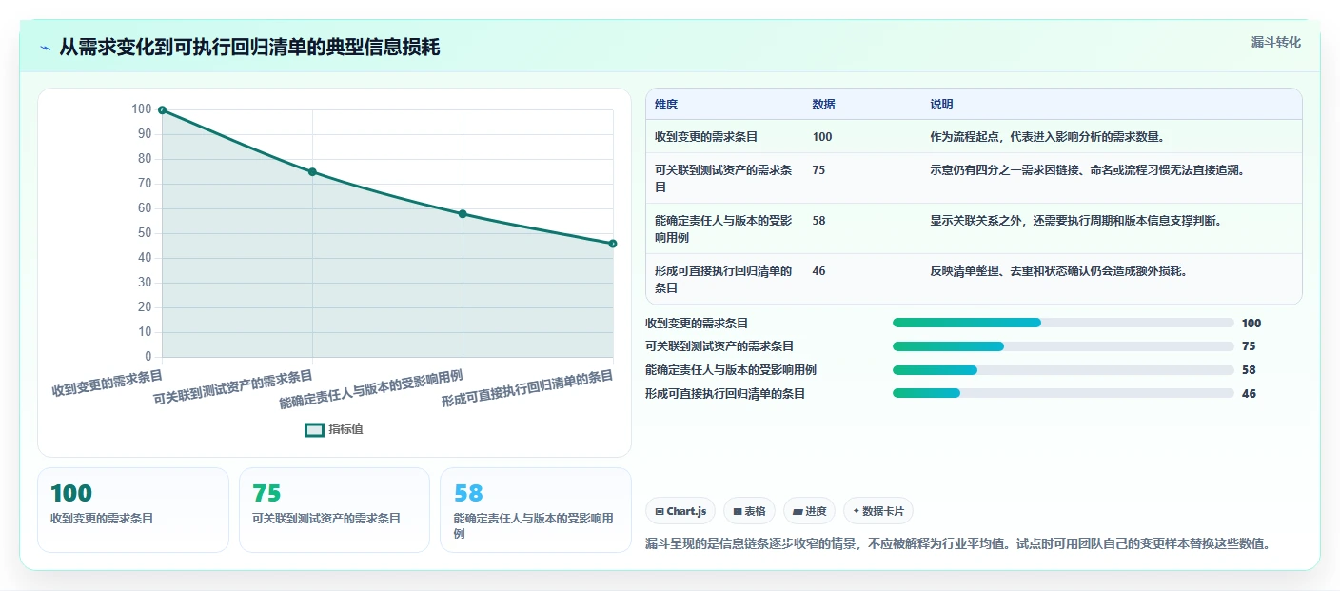Viewport: 1340px width, 591px height.
Task: Click table cell with value 46
Action: click(x=818, y=271)
